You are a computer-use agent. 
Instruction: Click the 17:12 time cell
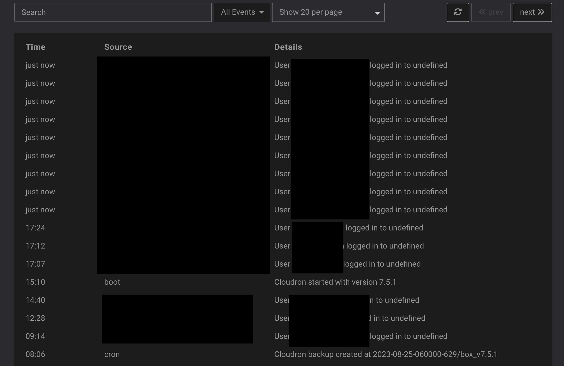[35, 246]
